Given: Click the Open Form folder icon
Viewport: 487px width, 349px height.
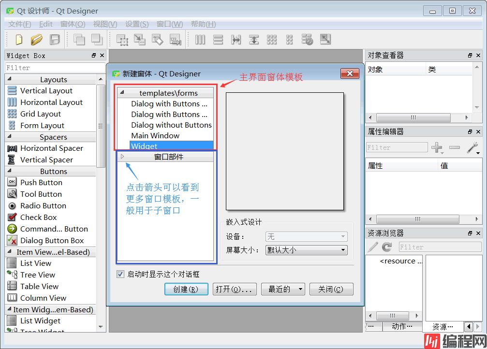Looking at the screenshot, I should point(37,39).
